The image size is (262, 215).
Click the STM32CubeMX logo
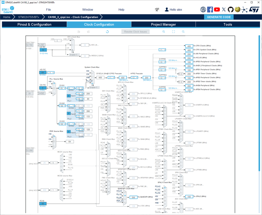click(8, 10)
